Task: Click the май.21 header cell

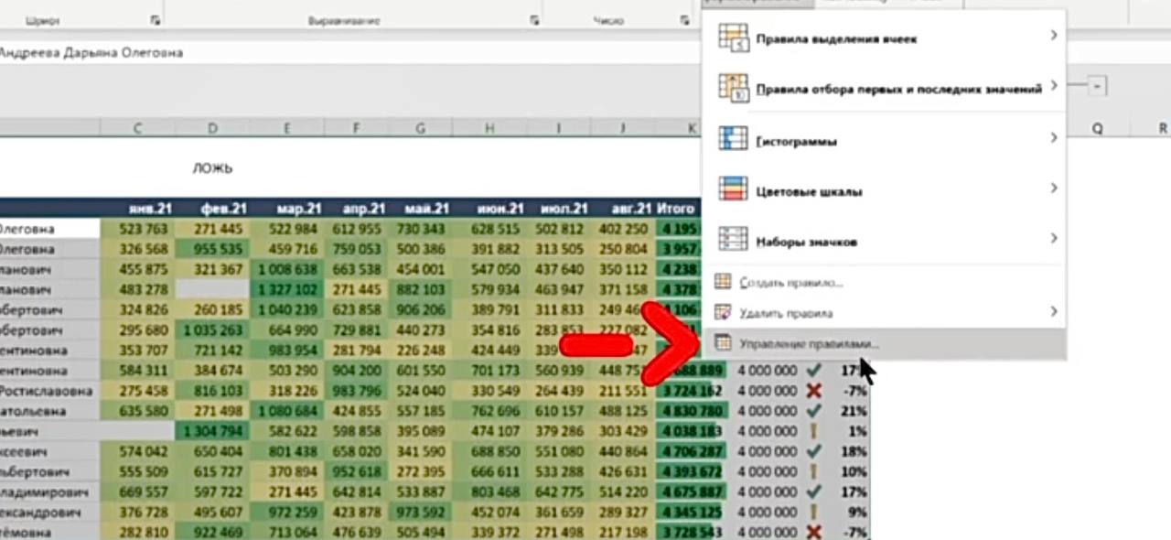Action: (x=420, y=209)
